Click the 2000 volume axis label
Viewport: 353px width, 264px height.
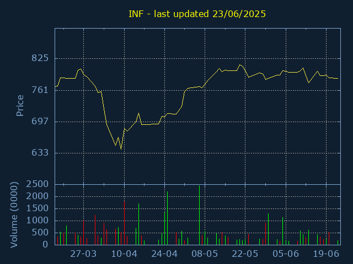(38, 196)
